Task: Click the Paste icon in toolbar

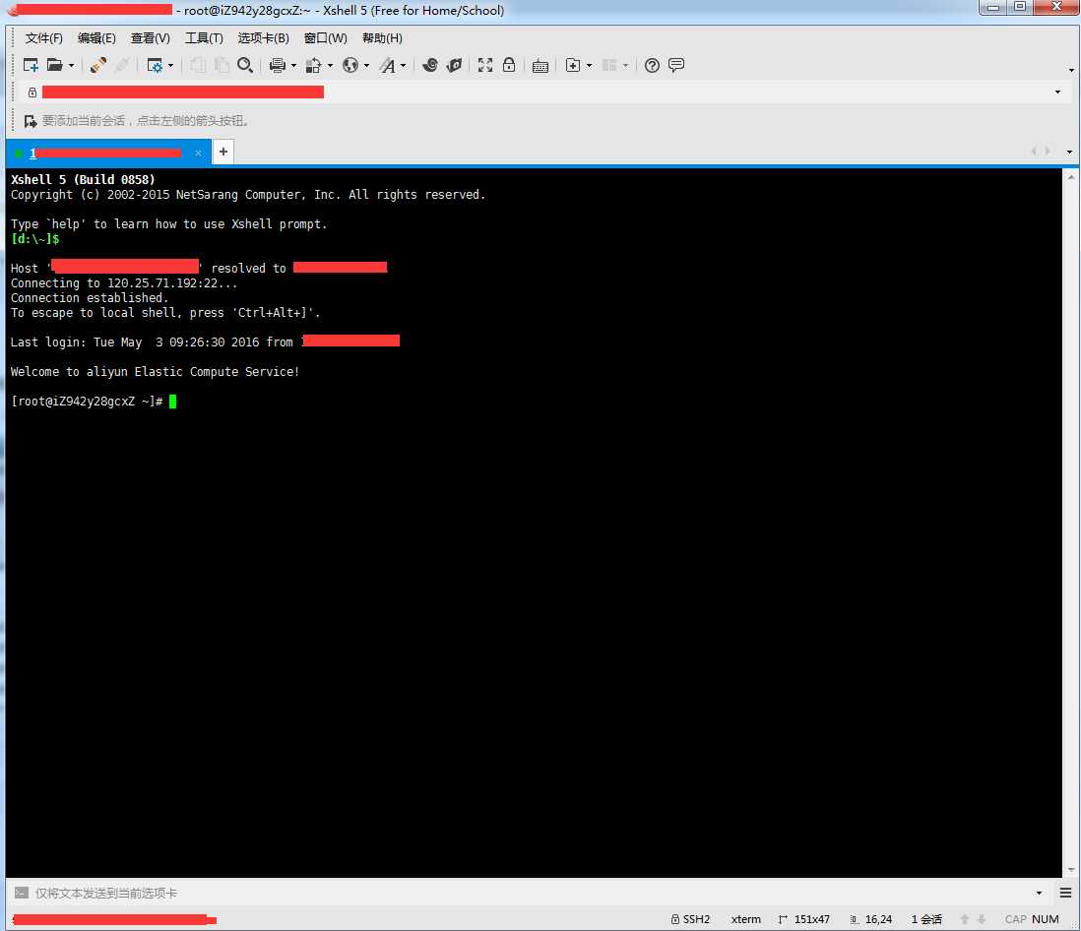Action: (222, 65)
